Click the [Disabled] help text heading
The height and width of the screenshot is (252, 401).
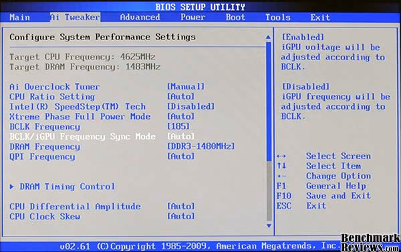coord(305,87)
